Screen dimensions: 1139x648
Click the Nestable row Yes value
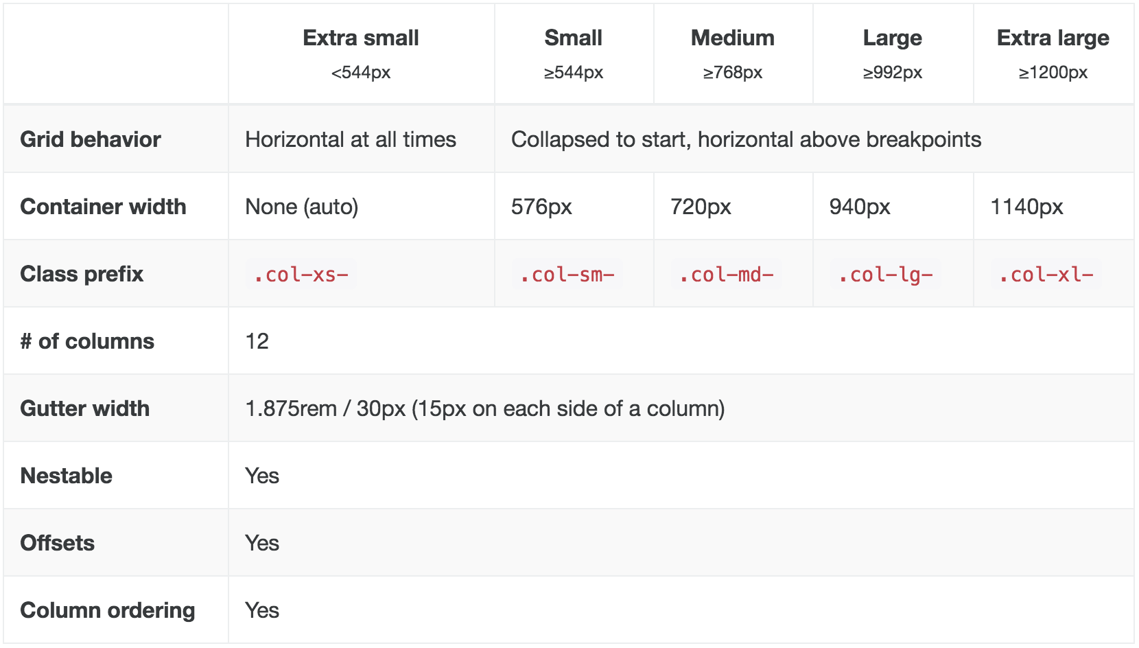[x=262, y=476]
